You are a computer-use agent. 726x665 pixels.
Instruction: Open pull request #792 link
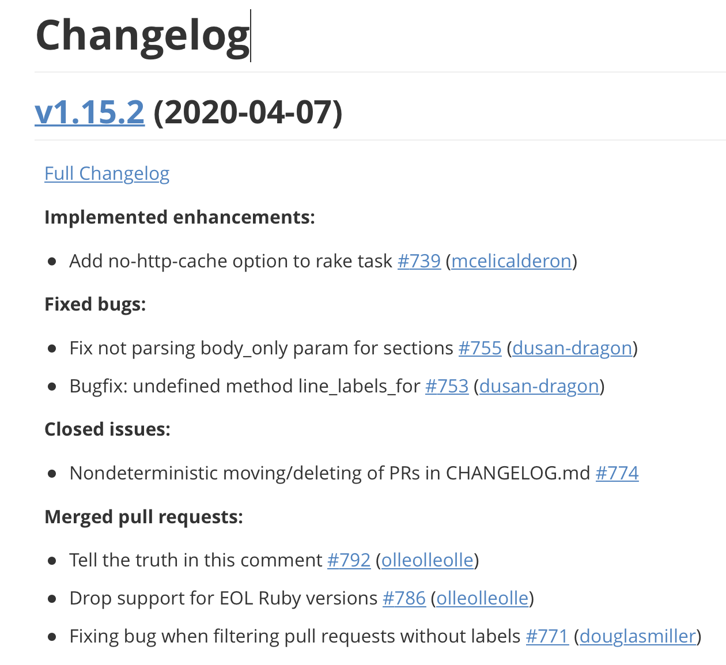pos(349,560)
